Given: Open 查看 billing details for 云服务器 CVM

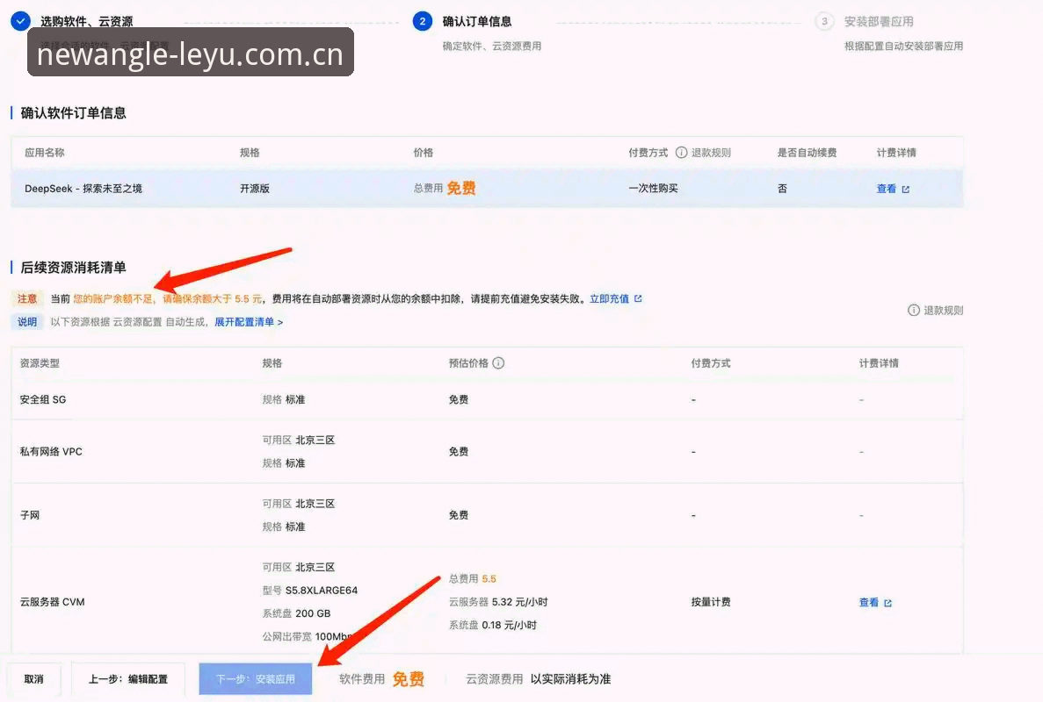Looking at the screenshot, I should [869, 602].
